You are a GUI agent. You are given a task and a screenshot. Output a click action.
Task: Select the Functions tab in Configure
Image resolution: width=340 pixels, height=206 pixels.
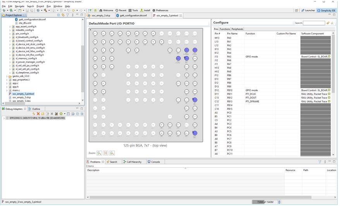[x=225, y=29]
